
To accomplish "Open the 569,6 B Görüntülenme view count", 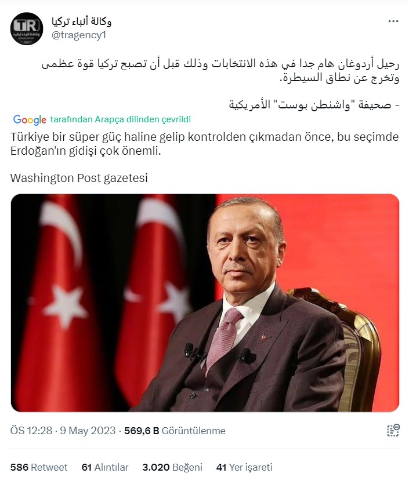I will pos(175,431).
